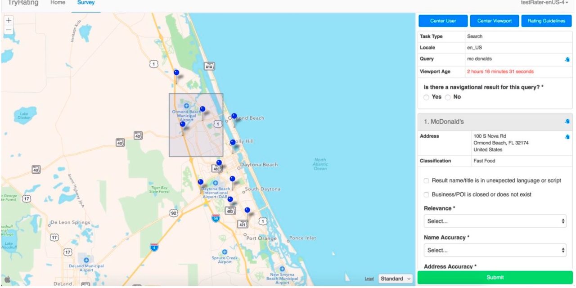The width and height of the screenshot is (576, 288).
Task: Open the Name Accuracy dropdown
Action: click(495, 250)
